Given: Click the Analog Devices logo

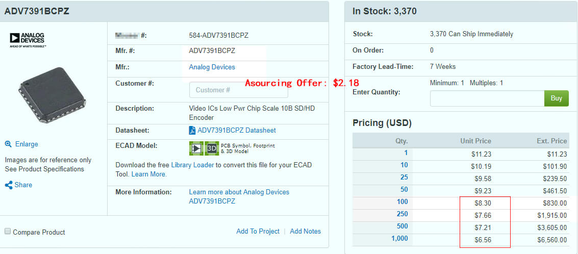Looking at the screenshot, I should tap(27, 40).
